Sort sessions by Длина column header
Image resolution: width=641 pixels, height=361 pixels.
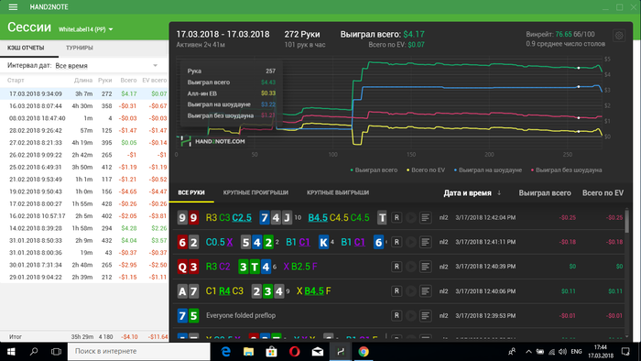pyautogui.click(x=83, y=80)
